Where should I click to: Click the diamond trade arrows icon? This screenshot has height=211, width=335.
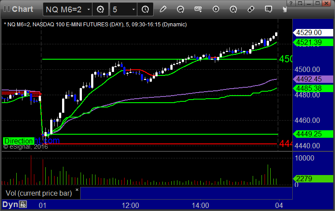pyautogui.click(x=250, y=9)
